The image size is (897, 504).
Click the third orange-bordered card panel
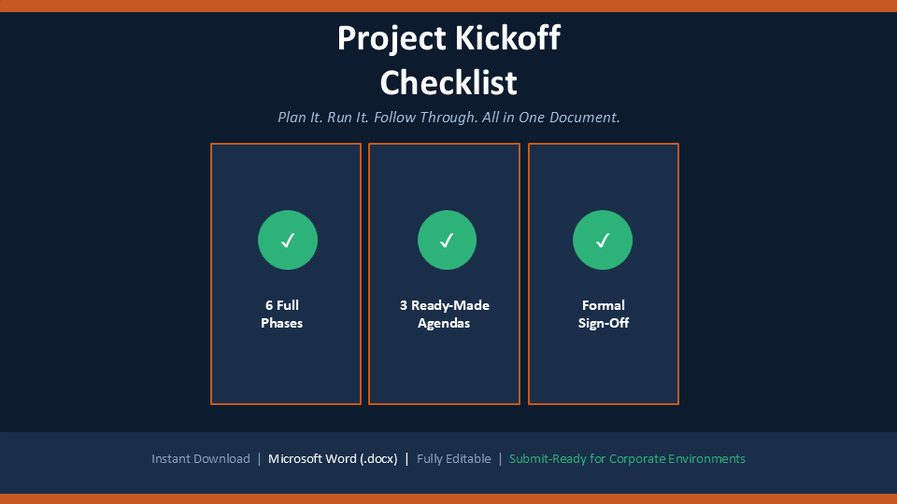click(x=604, y=273)
